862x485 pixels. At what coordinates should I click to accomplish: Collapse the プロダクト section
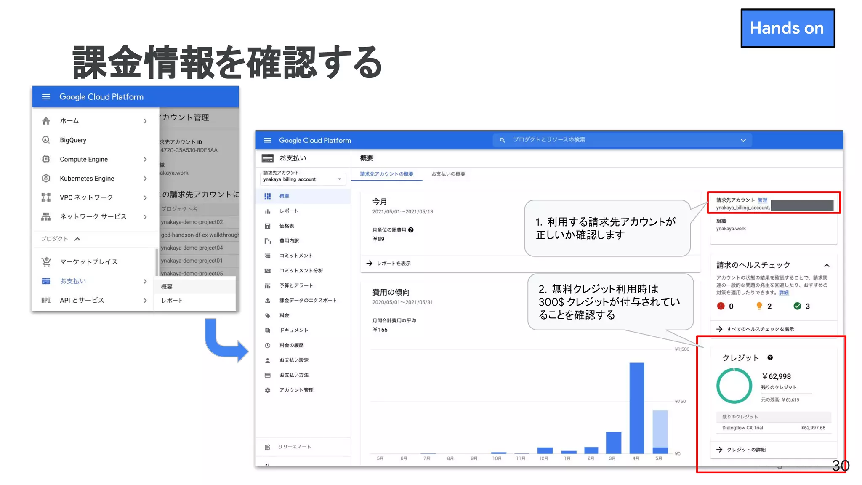pos(77,239)
